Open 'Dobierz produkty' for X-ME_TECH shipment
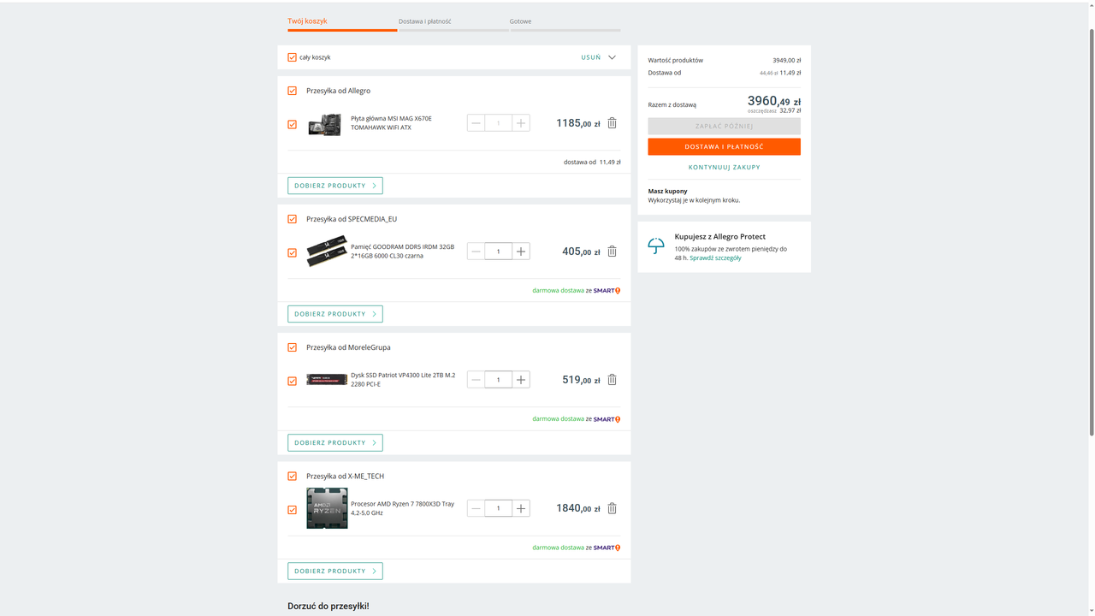Screen dimensions: 1095x616 [x=335, y=571]
